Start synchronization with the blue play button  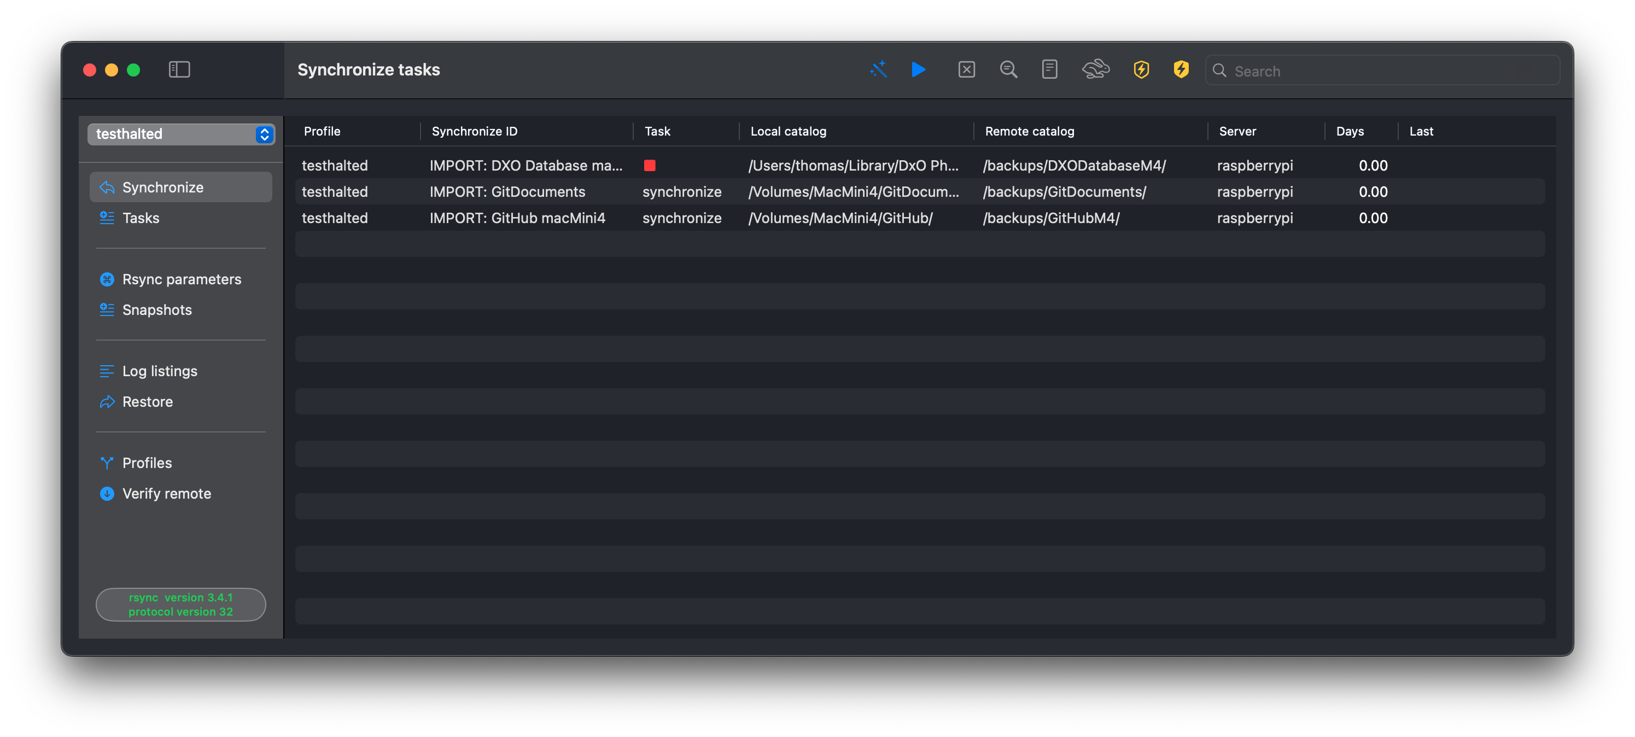pos(918,69)
